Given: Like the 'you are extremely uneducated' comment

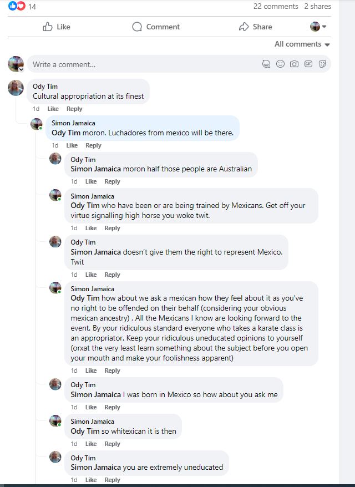Looking at the screenshot, I should pos(91,480).
